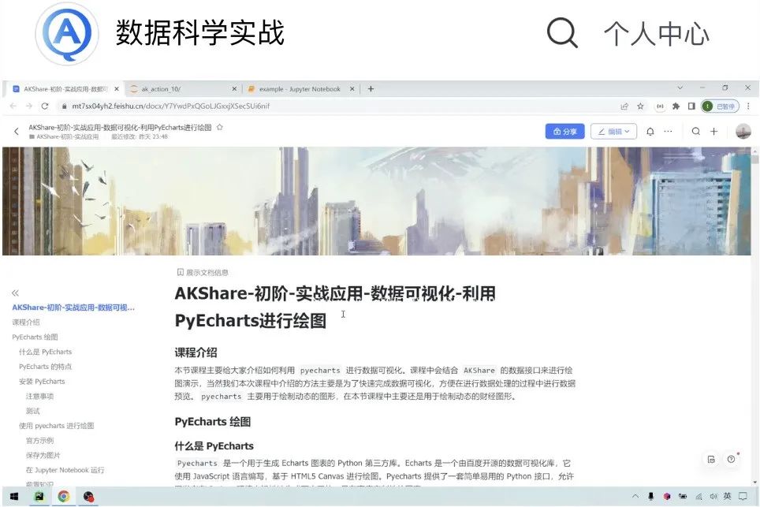
Task: Close the AKShare-初阶 browser tab
Action: pos(117,89)
